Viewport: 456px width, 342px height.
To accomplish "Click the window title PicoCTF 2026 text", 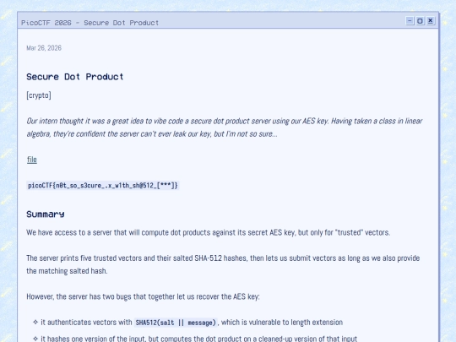I will tap(90, 23).
